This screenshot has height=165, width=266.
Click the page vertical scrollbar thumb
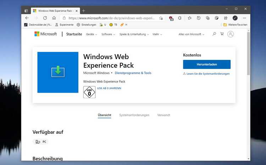coord(248,54)
